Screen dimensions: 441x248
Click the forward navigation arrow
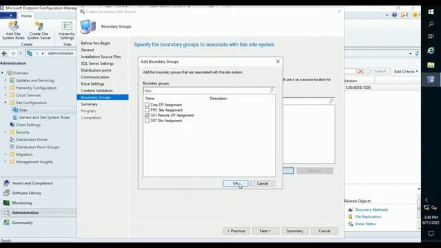13,53
